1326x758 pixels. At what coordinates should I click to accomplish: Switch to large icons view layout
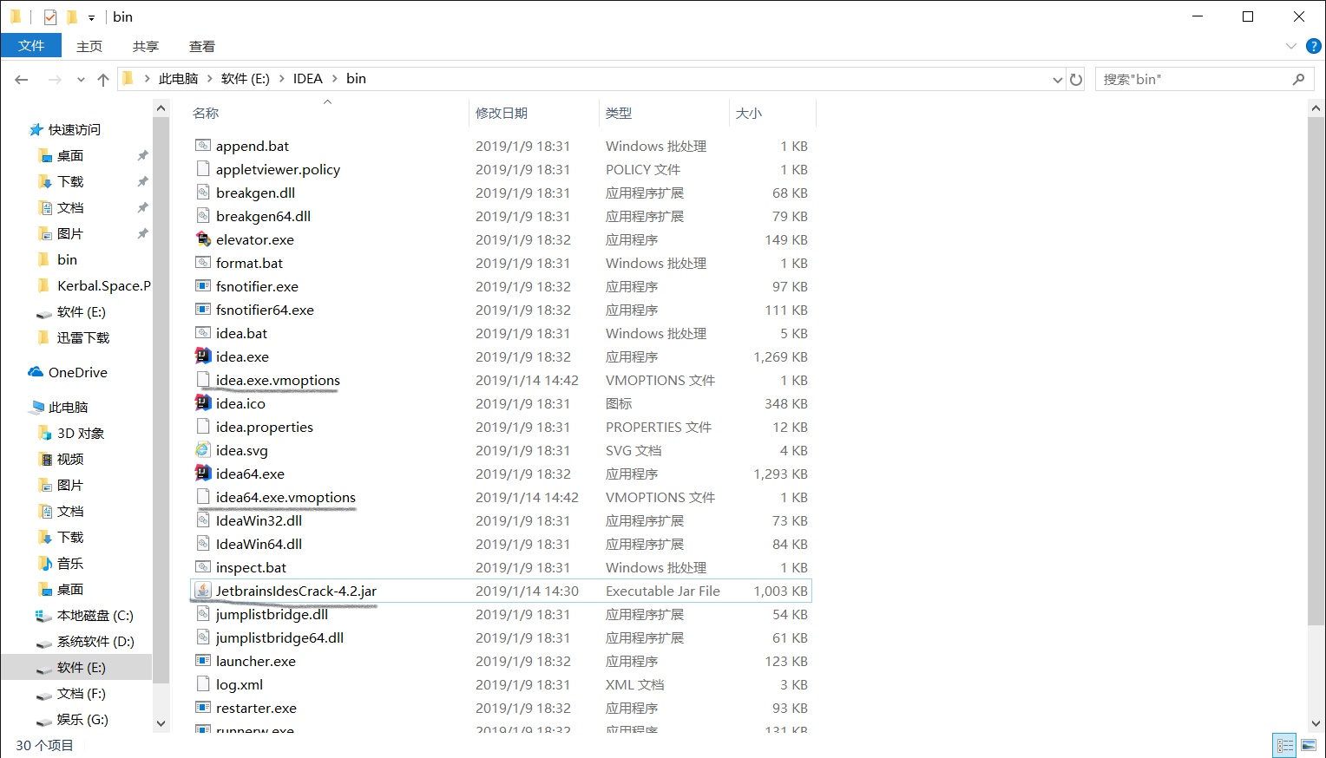coord(1309,745)
